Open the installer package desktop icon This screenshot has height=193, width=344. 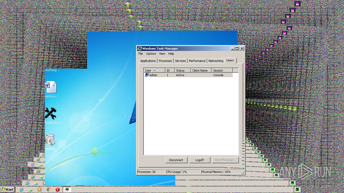point(50,140)
